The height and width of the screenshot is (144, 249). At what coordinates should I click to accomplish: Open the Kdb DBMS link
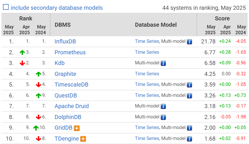60,63
